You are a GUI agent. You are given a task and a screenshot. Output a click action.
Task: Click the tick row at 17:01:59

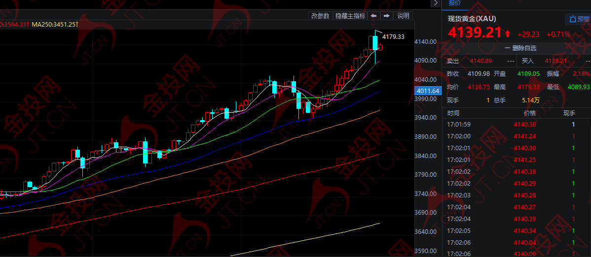pos(517,124)
